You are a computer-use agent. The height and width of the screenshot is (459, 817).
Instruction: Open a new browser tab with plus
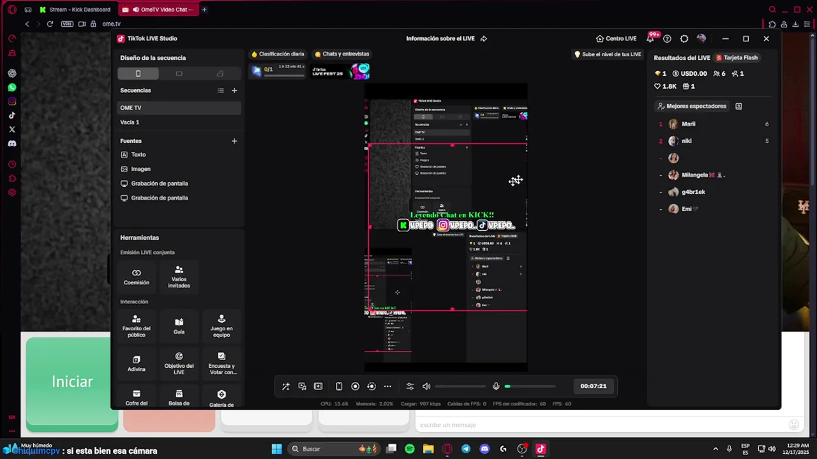tap(204, 10)
